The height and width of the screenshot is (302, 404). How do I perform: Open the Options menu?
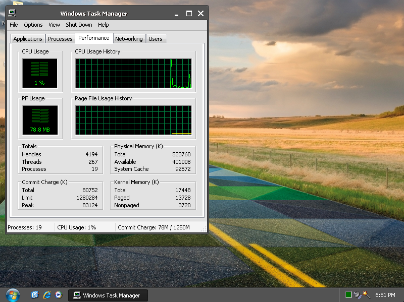tap(33, 25)
